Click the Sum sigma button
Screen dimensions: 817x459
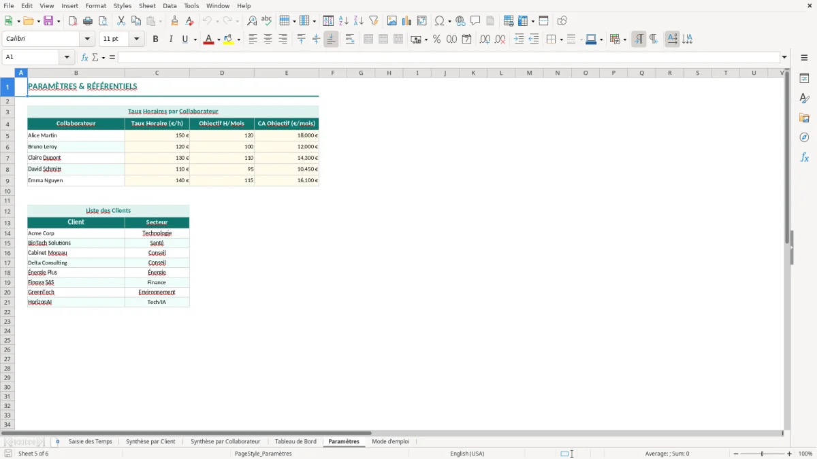pyautogui.click(x=95, y=57)
